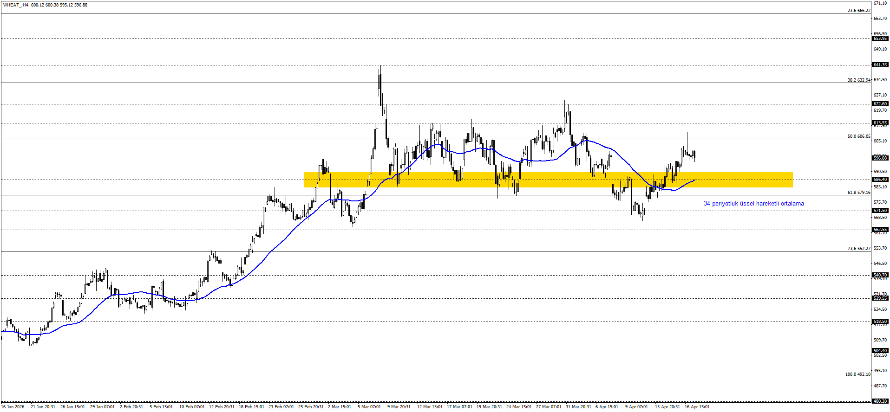Select the 586.40 price level tag

tap(880, 180)
